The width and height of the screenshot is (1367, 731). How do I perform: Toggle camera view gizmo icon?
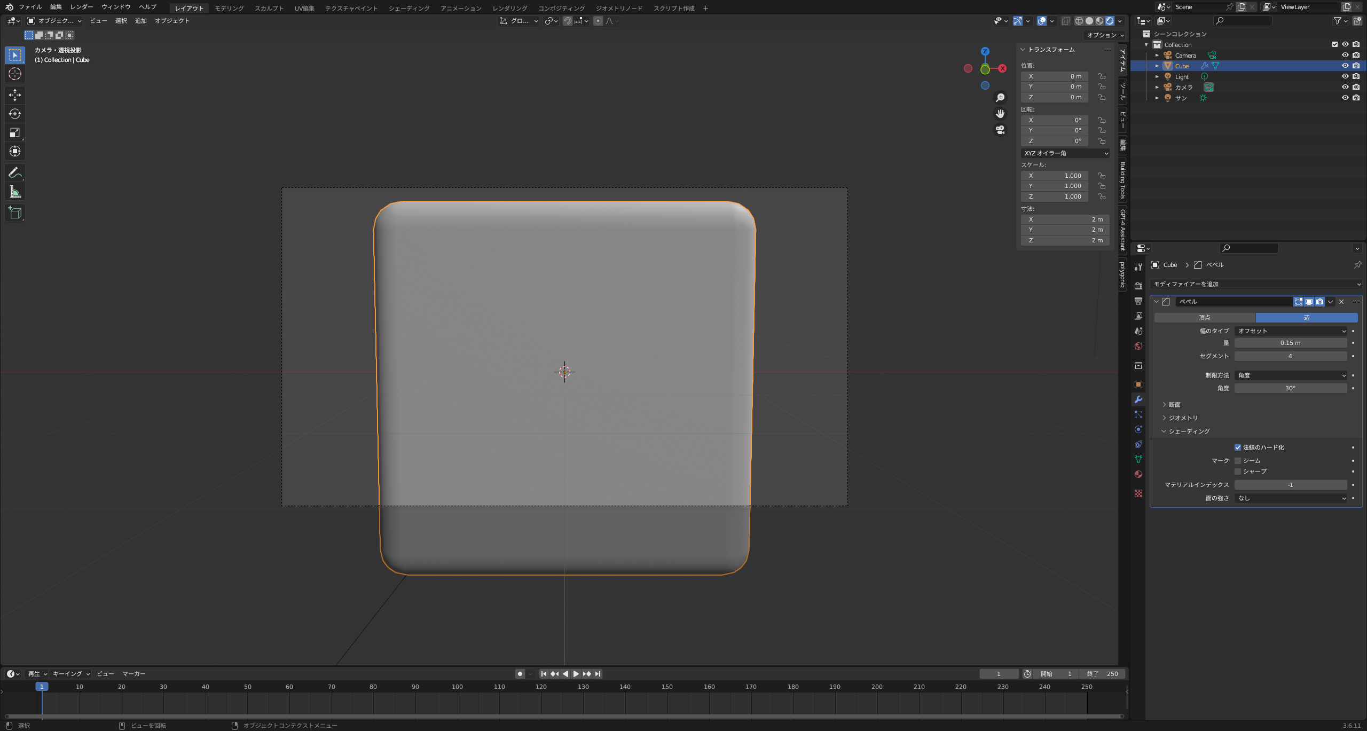(1000, 130)
